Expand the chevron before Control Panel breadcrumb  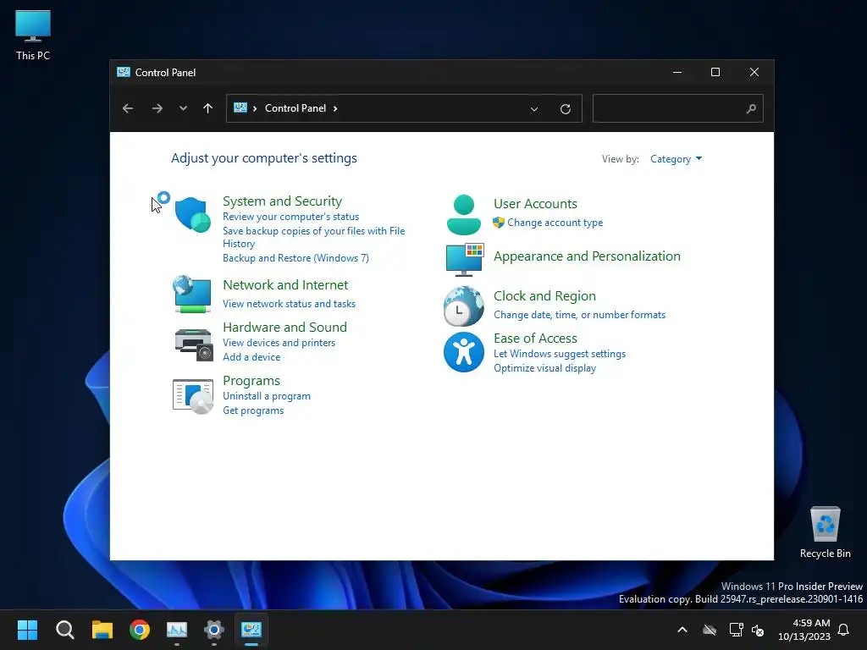point(255,108)
